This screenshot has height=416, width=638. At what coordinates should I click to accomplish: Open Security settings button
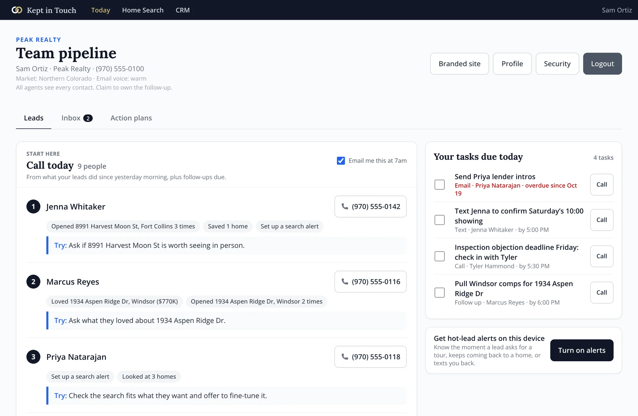click(x=557, y=64)
